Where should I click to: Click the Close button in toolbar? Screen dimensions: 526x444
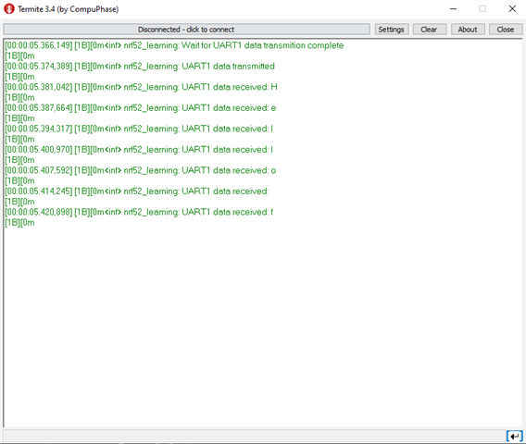point(506,30)
